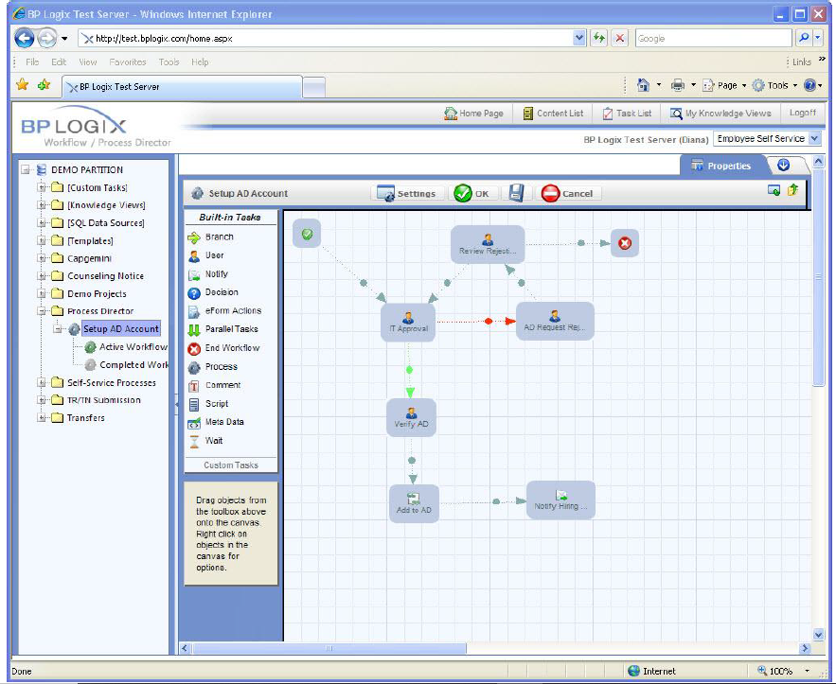Click the browser Back button

click(24, 39)
